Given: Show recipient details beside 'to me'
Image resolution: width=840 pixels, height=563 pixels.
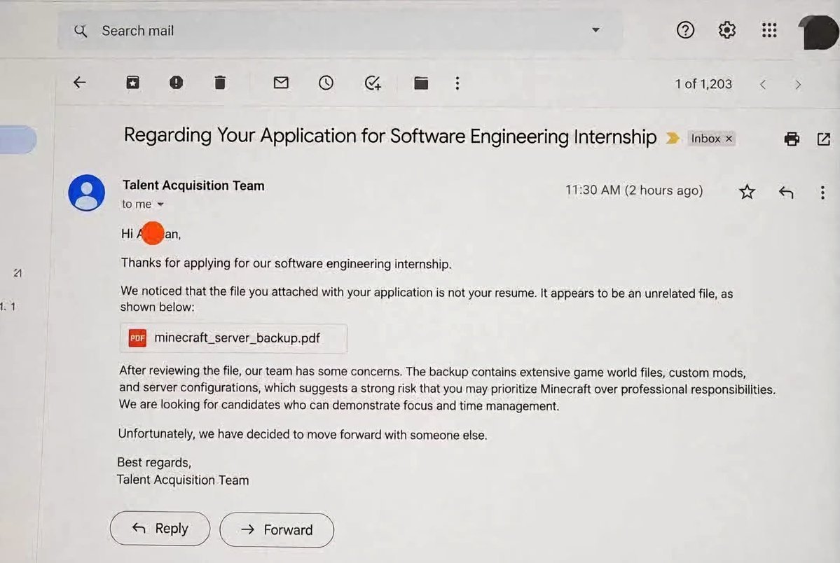Looking at the screenshot, I should (x=160, y=204).
